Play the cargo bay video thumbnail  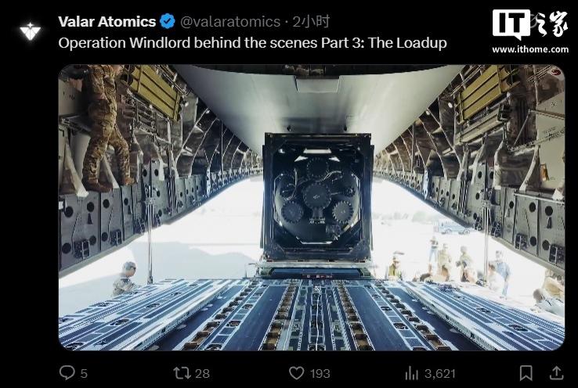coord(312,207)
